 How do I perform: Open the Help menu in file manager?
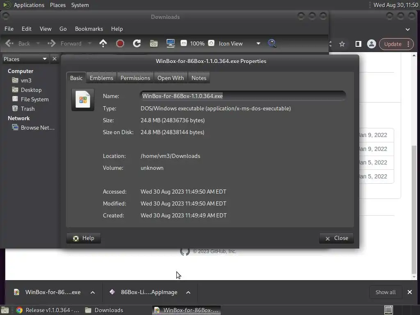[x=117, y=29]
